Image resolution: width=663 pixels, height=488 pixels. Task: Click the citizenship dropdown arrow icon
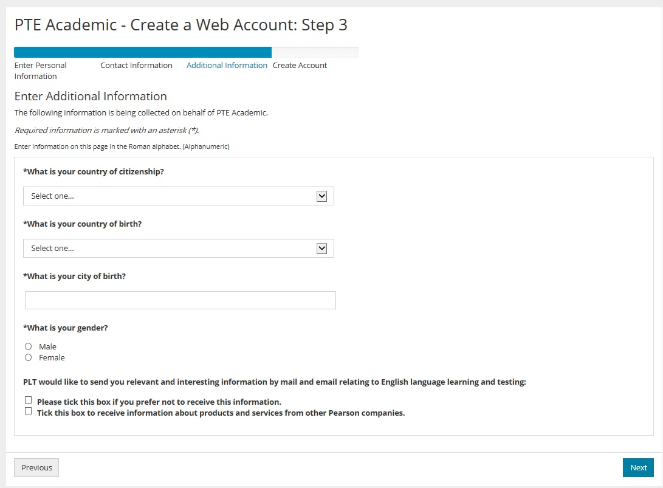322,196
